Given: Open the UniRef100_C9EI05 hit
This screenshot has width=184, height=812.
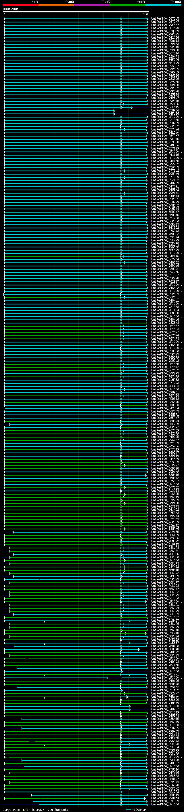Looking at the screenshot, I should [165, 760].
